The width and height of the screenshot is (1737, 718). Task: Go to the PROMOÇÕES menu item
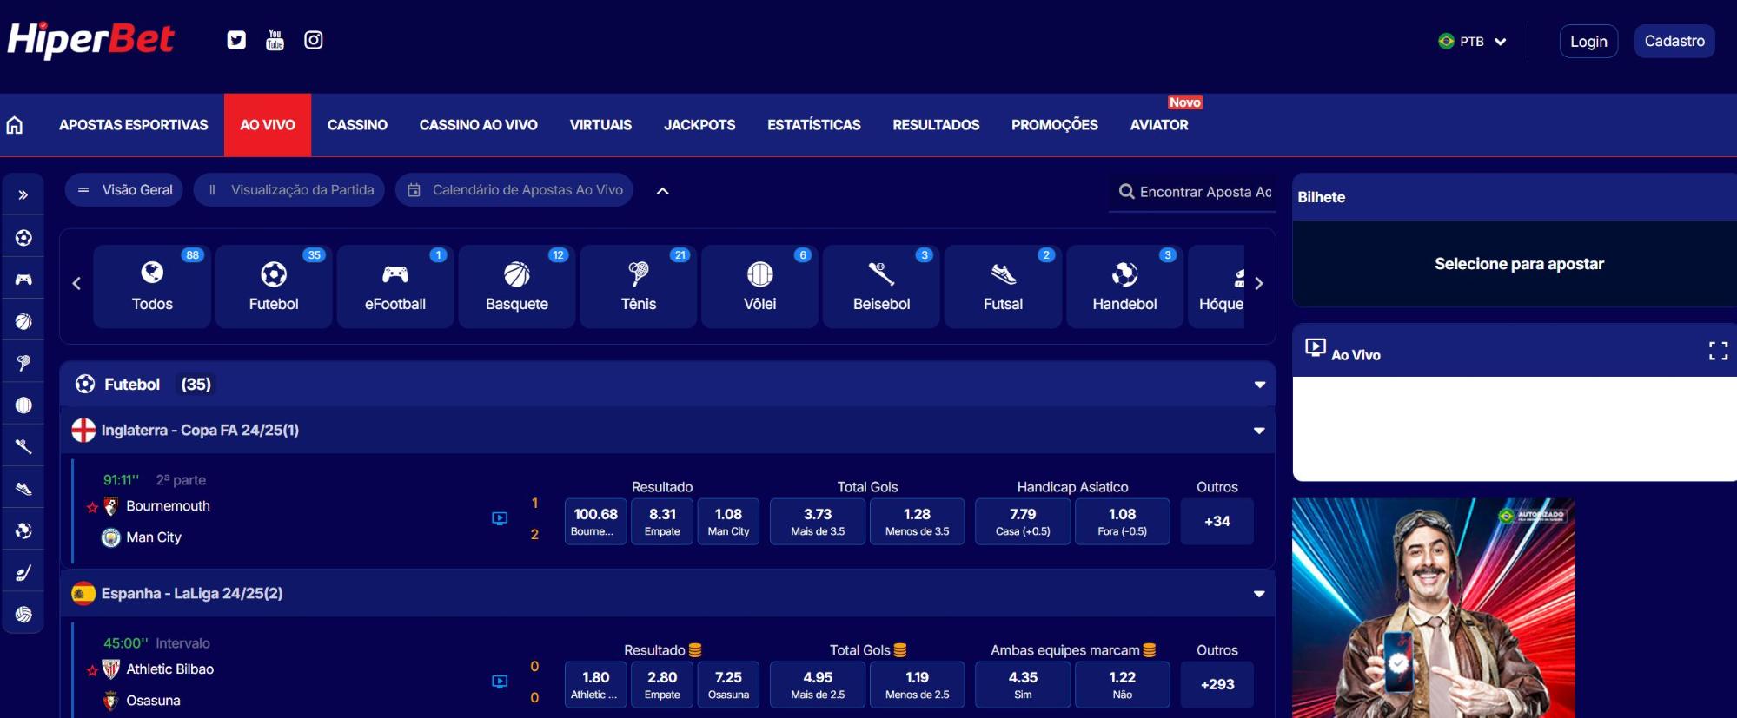(x=1054, y=125)
